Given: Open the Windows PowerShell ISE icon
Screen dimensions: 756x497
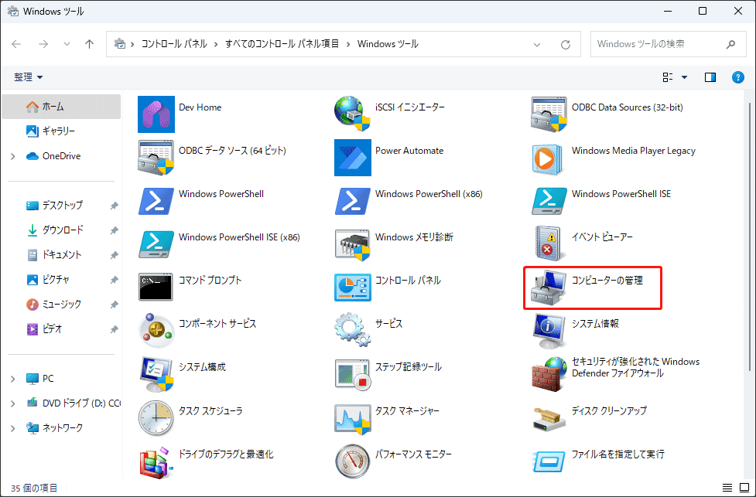Looking at the screenshot, I should tap(549, 201).
